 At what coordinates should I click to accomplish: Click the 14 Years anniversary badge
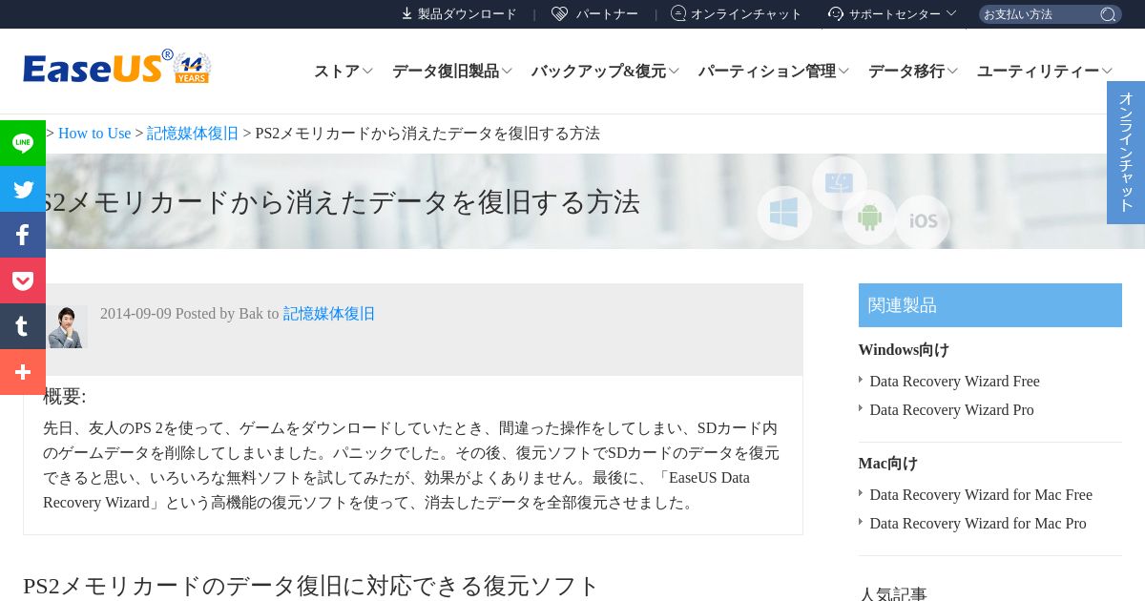tap(193, 69)
